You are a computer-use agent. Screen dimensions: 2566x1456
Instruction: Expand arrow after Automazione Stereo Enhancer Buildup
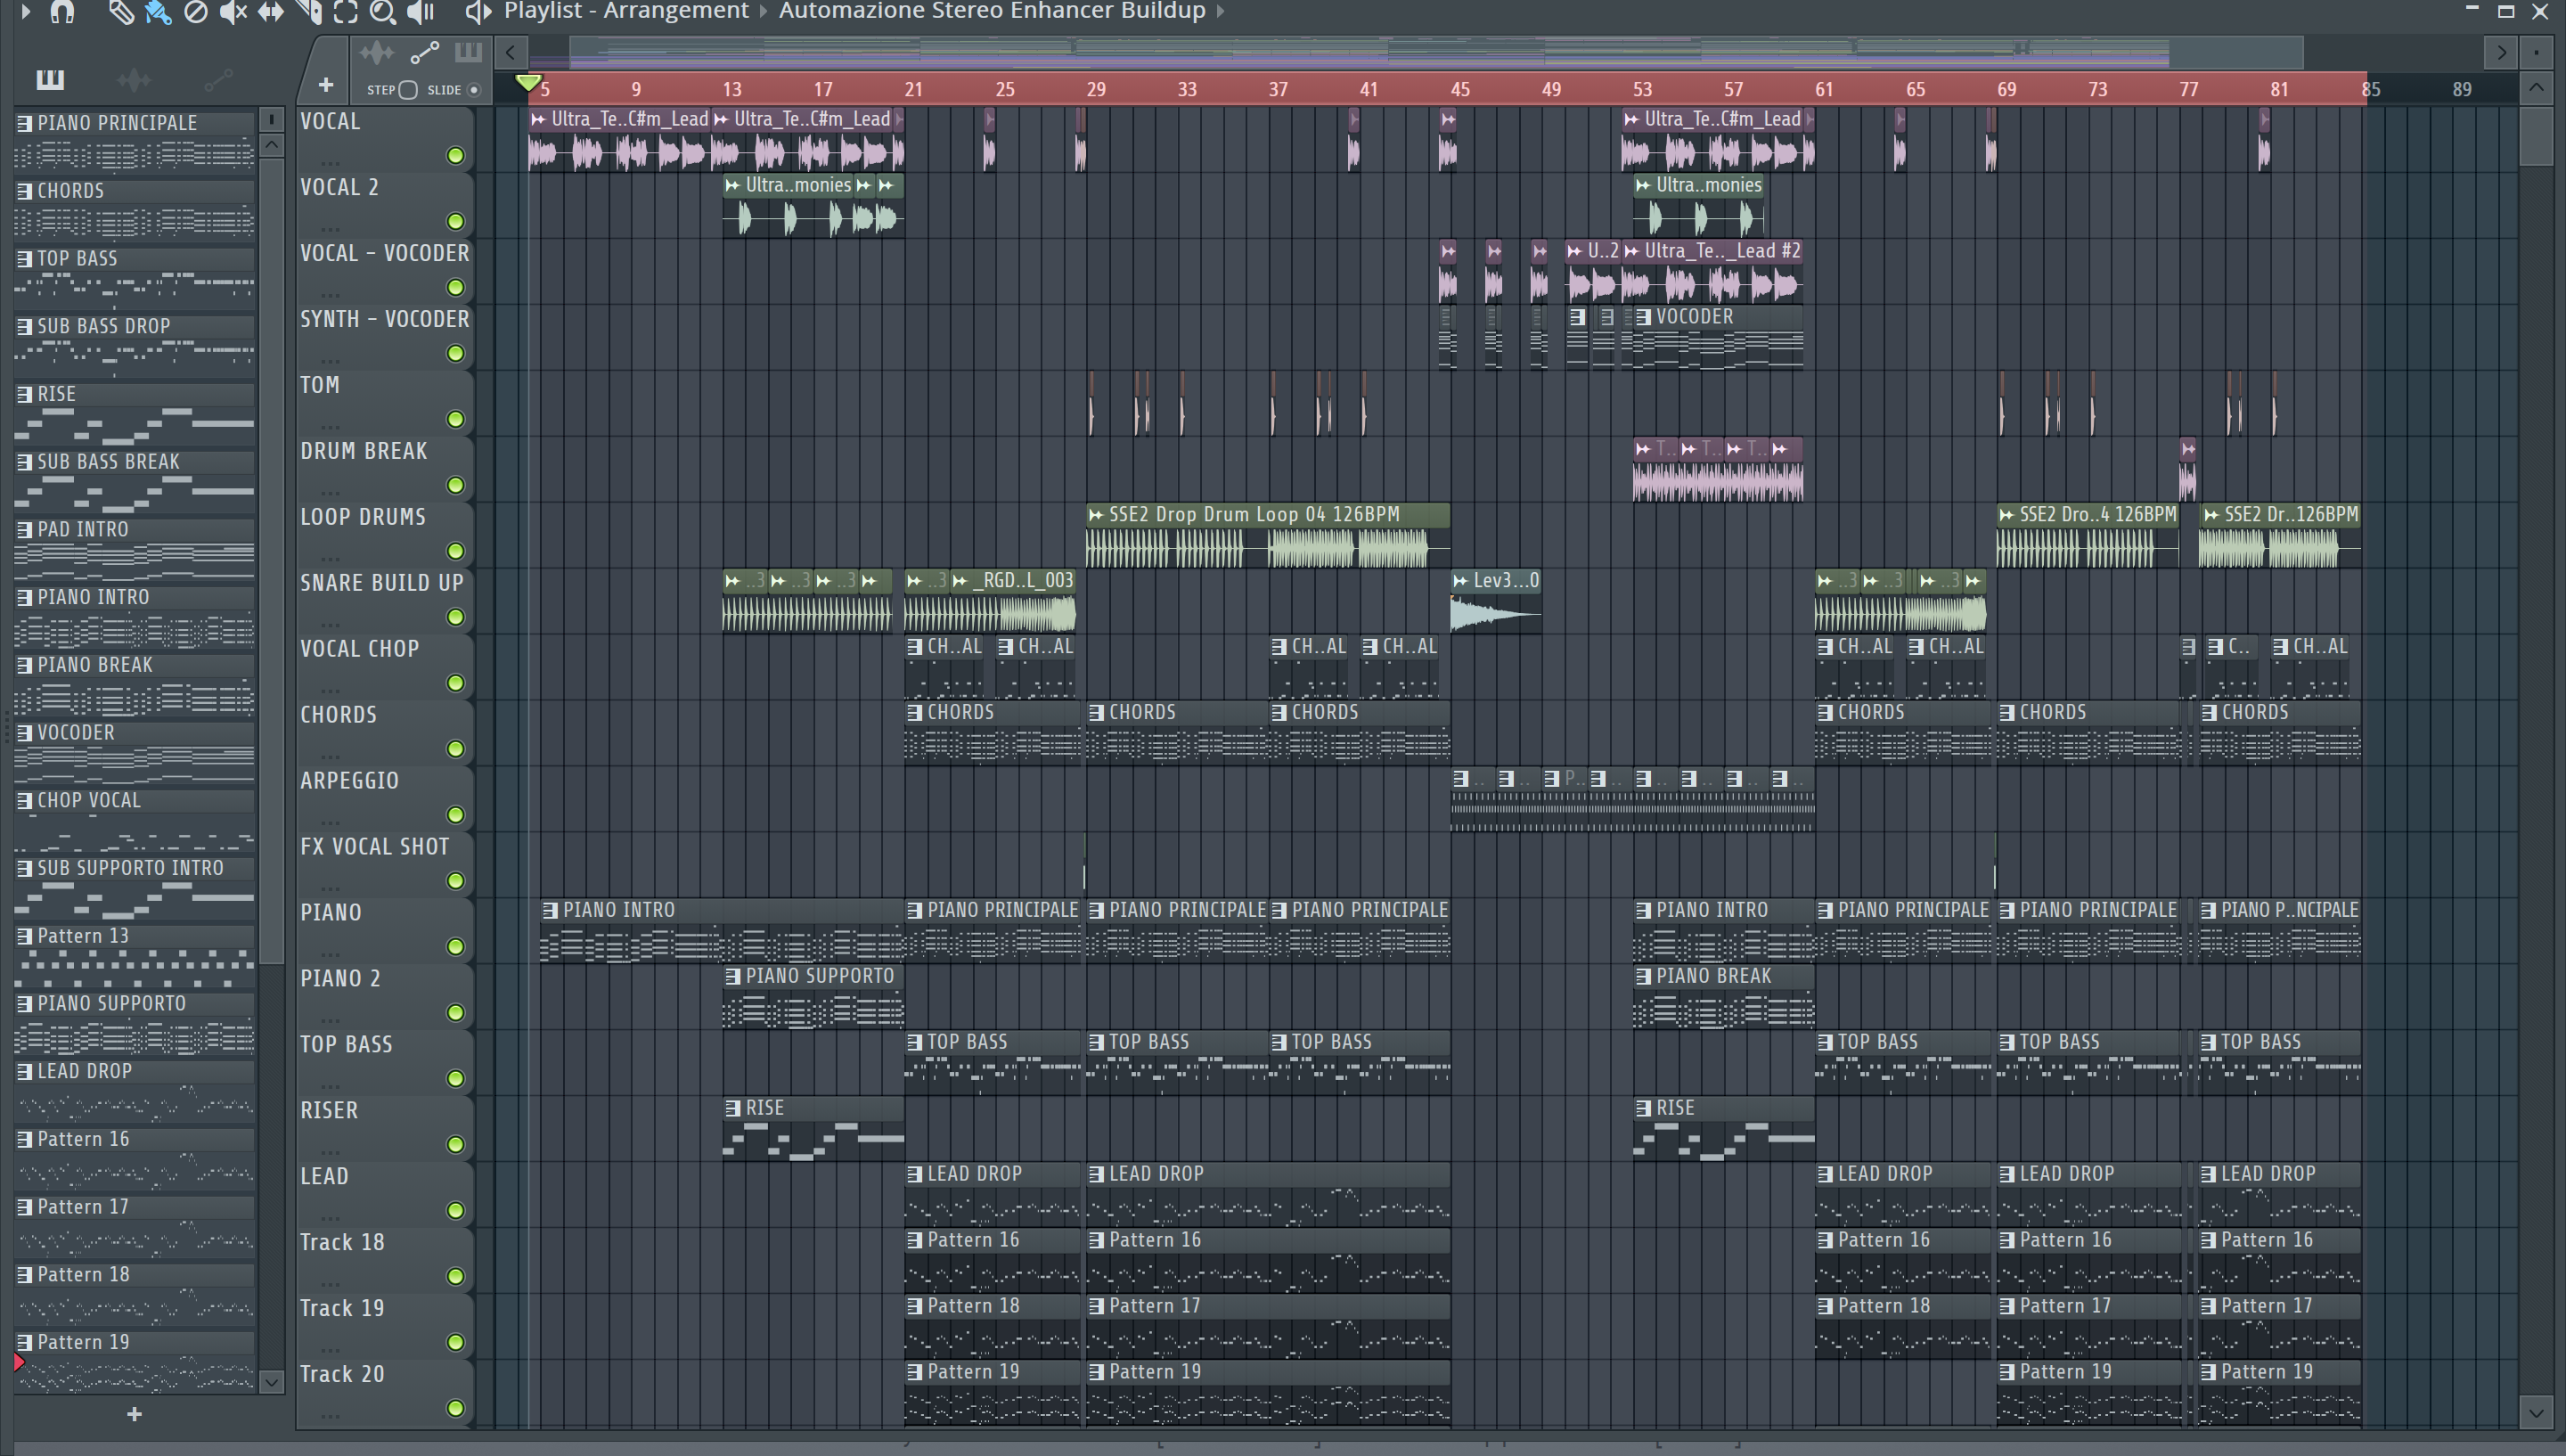point(1221,11)
